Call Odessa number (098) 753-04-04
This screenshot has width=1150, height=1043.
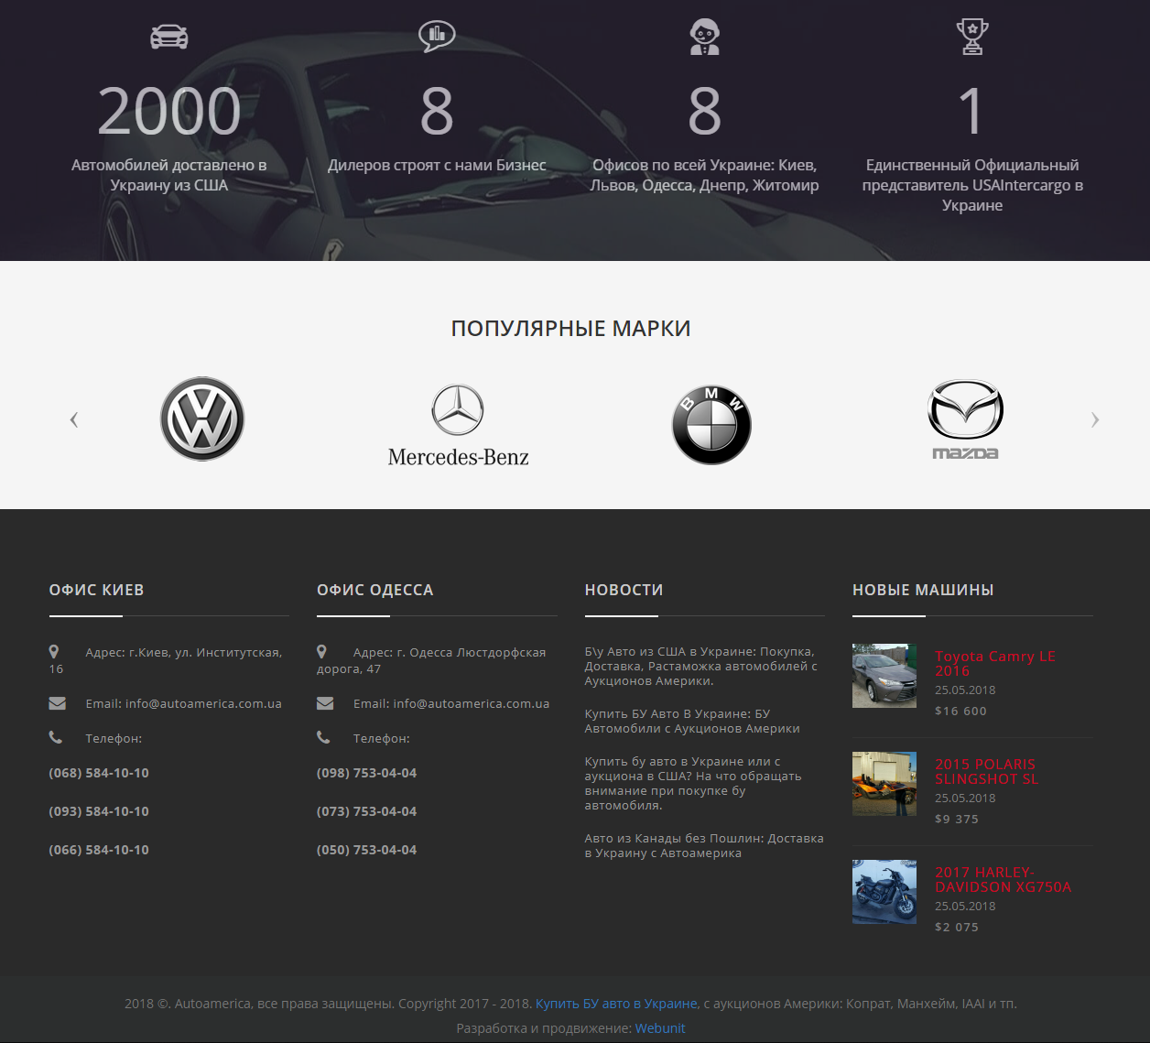pos(367,773)
